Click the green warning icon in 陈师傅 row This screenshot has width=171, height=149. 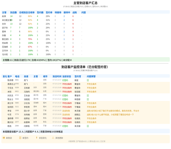[x=88, y=80]
